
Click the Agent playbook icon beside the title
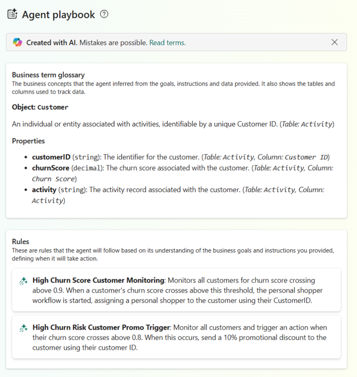(12, 14)
